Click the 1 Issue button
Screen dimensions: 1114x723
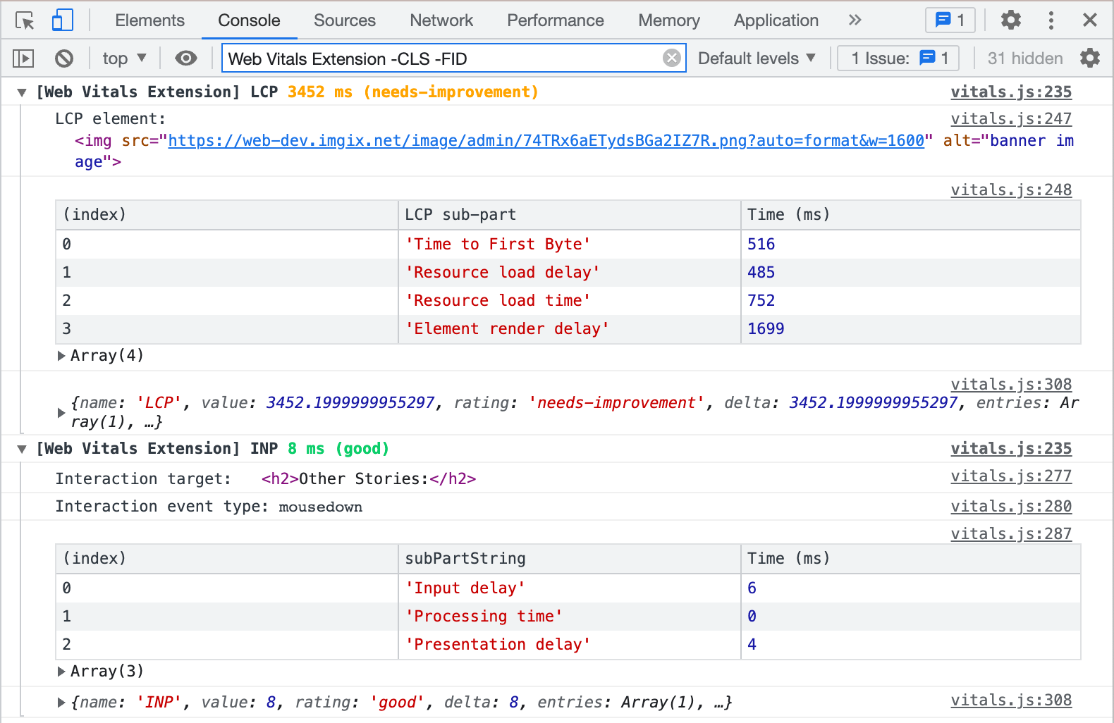coord(898,58)
